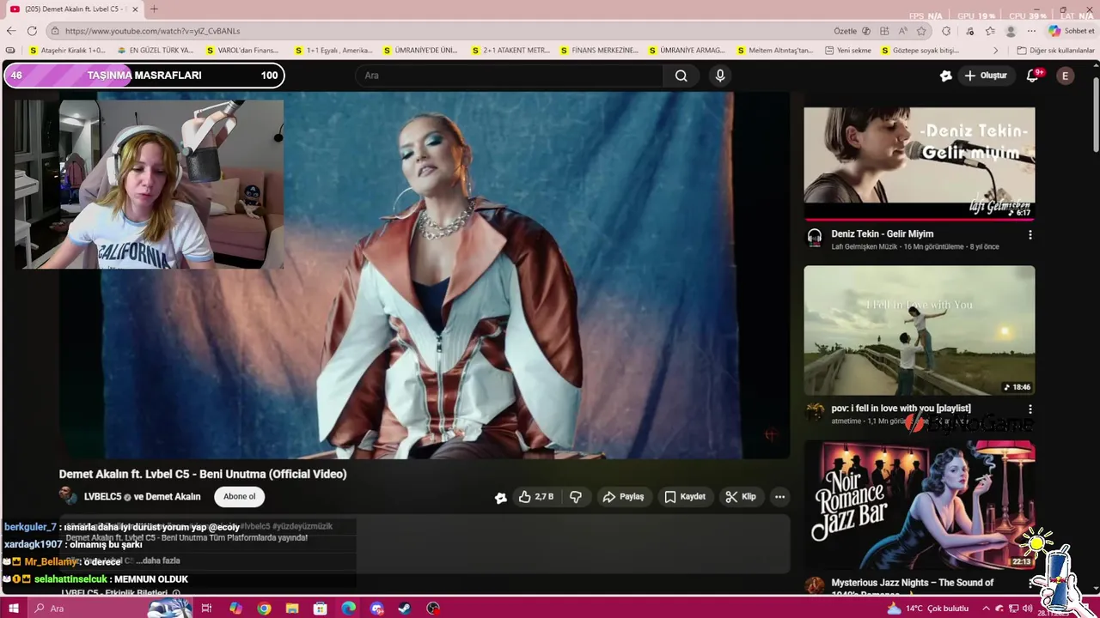Click settings gear next to Oluştur

pyautogui.click(x=946, y=76)
